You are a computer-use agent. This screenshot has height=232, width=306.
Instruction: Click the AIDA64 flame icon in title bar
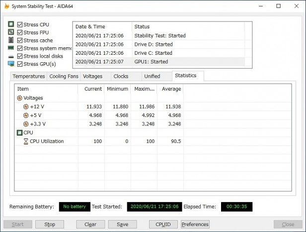coord(6,6)
